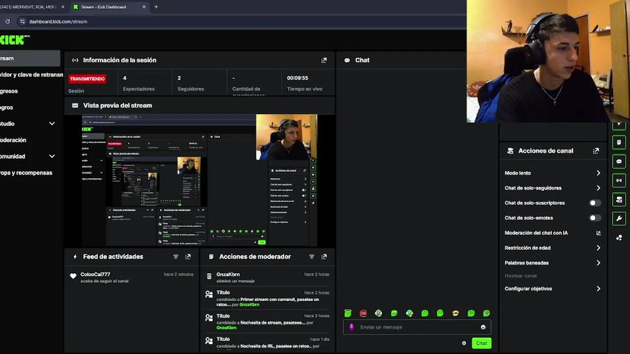
Task: Open the ColooCal777 follower name
Action: tap(95, 274)
